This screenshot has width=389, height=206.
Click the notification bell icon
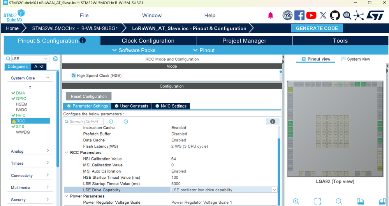tap(270, 16)
